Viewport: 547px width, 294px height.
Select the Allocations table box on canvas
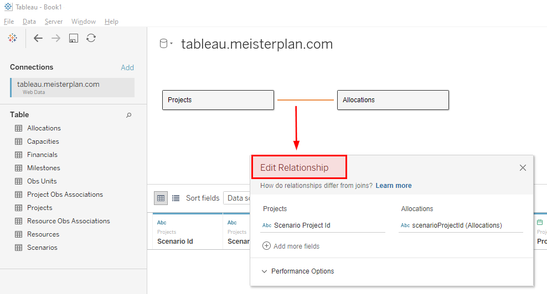393,100
